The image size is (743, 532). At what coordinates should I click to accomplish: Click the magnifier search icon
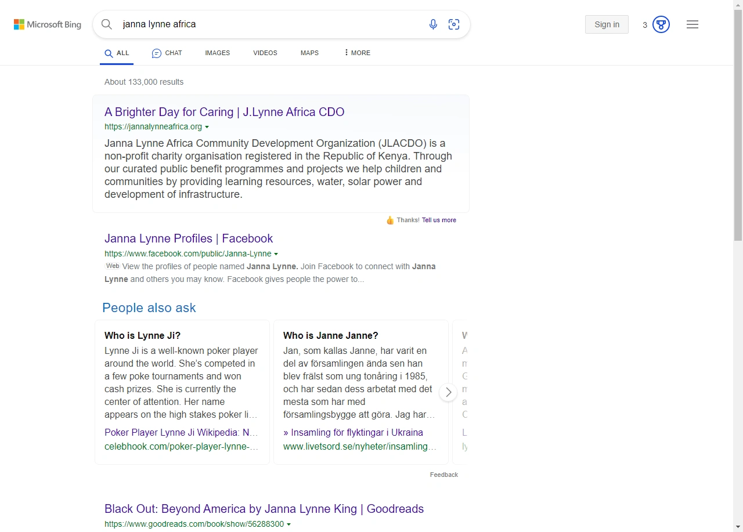107,24
